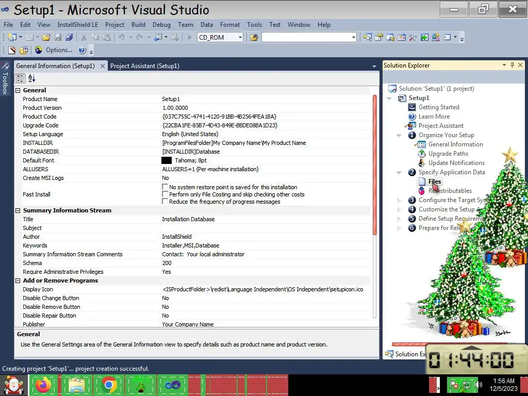Click the blue Help question mark icon

coord(82,50)
